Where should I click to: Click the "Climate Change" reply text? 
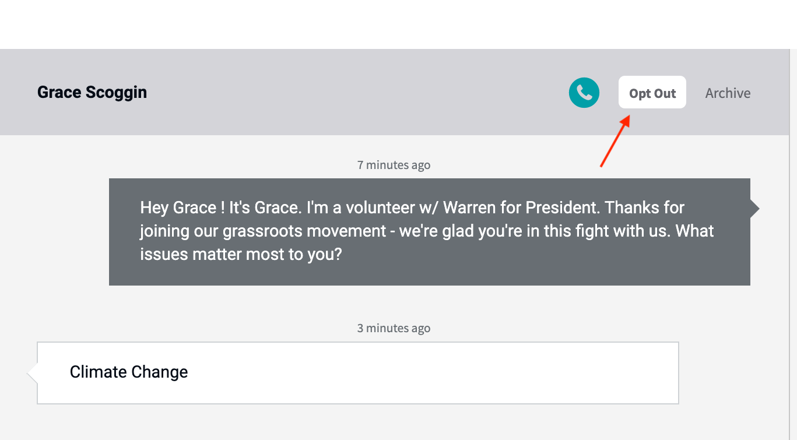129,372
